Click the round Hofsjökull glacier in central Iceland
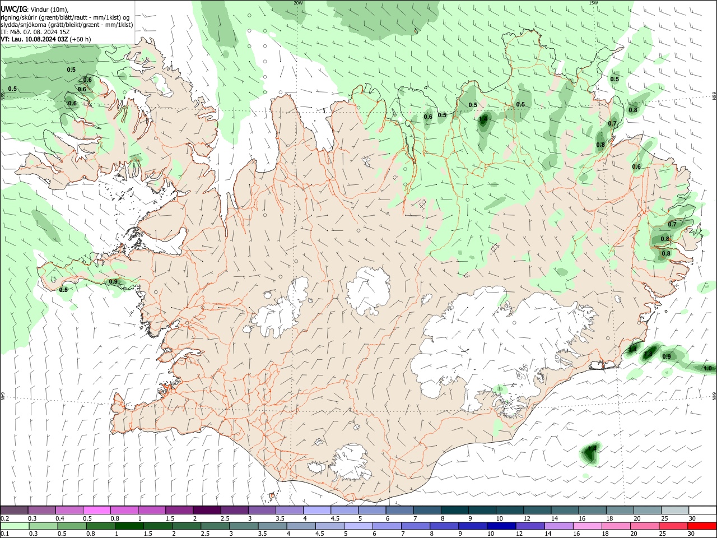 (369, 290)
